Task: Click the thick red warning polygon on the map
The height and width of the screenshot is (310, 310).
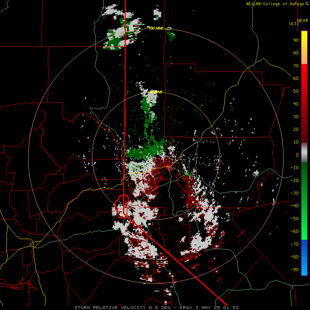Action: coord(122,206)
